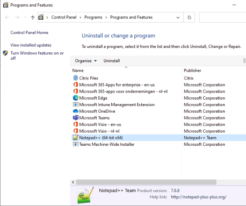This screenshot has height=206, width=246.
Task: Select Microsoft Intune Management Extension entry
Action: click(x=117, y=105)
